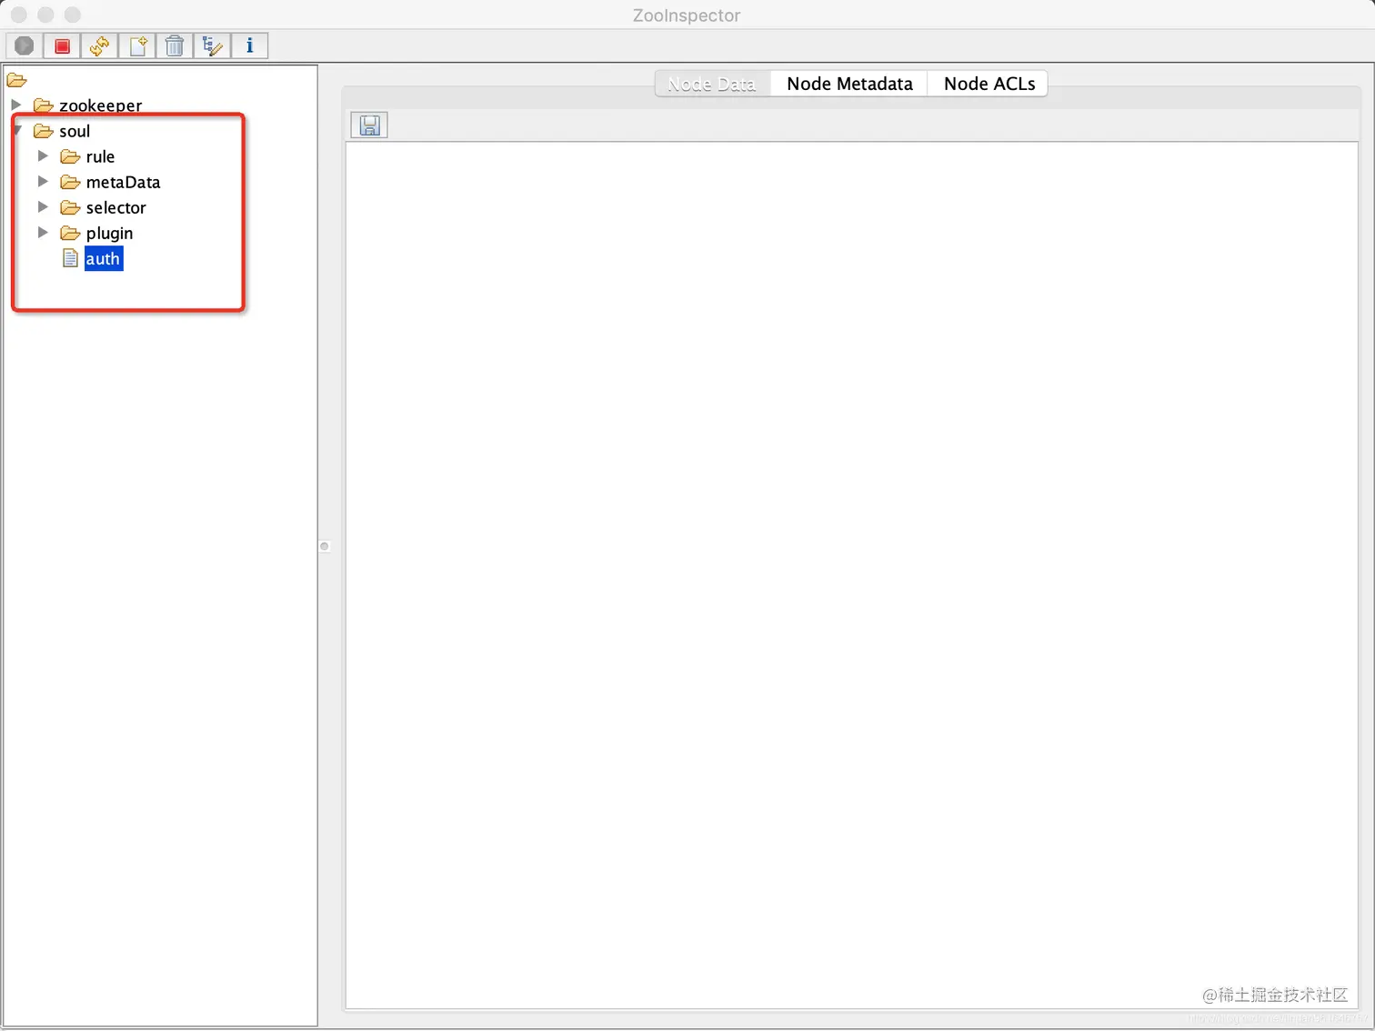1375x1031 pixels.
Task: Switch to the Node Metadata tab
Action: click(849, 84)
